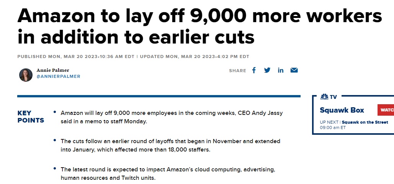Open the Squawk Box show title
Screen dimensions: 394x184
coord(342,110)
